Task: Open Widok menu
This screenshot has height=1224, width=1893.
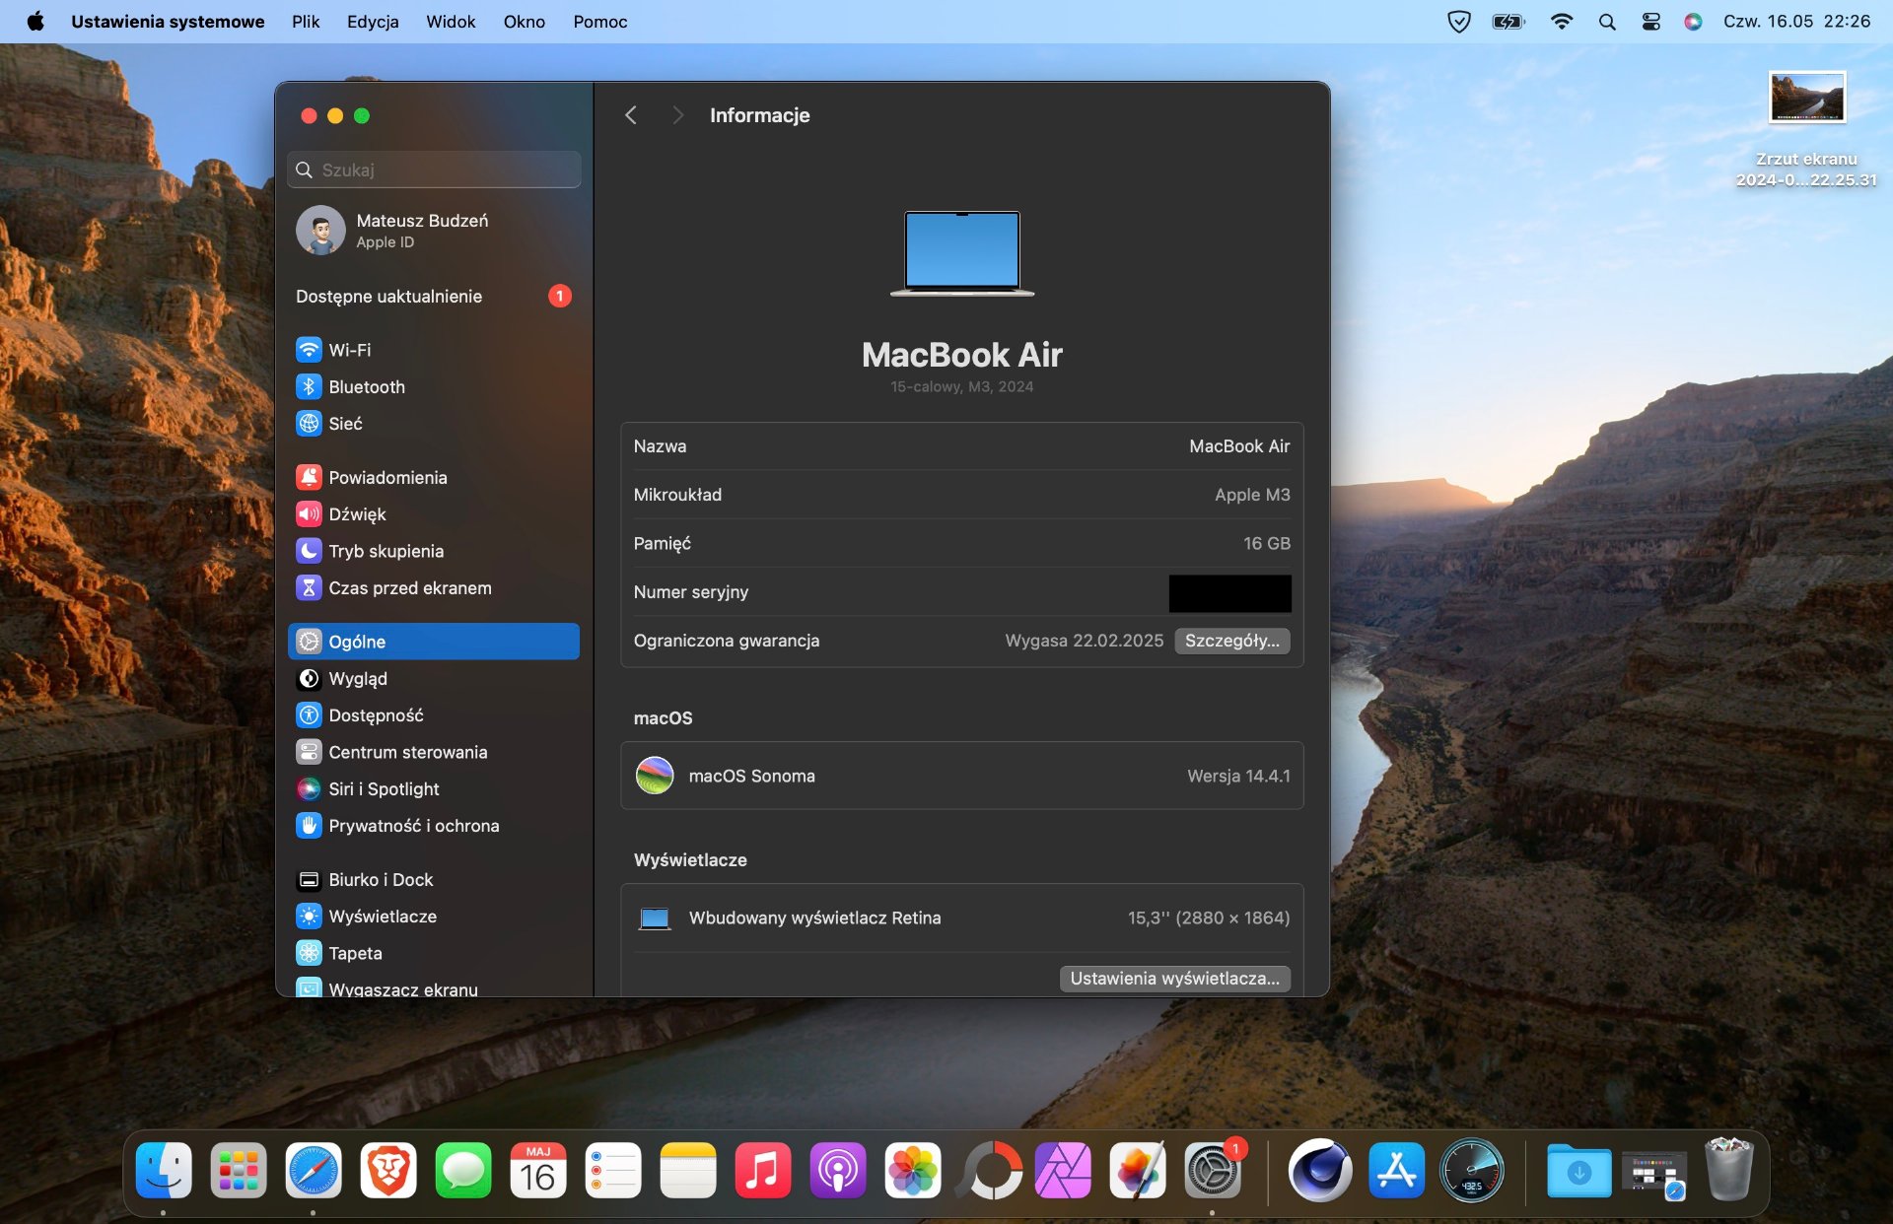Action: pos(451,22)
